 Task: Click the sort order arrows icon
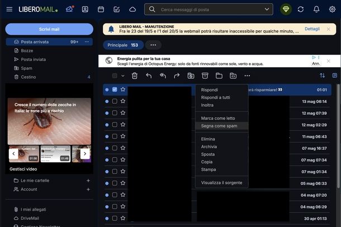pyautogui.click(x=323, y=75)
